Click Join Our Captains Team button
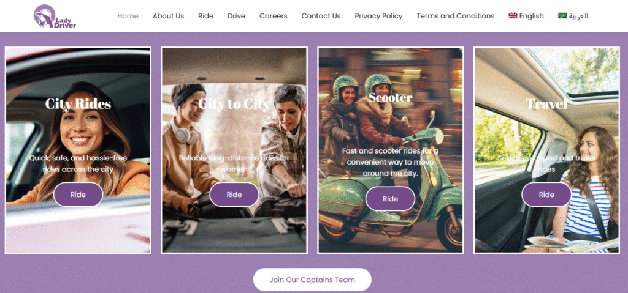Screen dimensions: 628x293 [312, 280]
